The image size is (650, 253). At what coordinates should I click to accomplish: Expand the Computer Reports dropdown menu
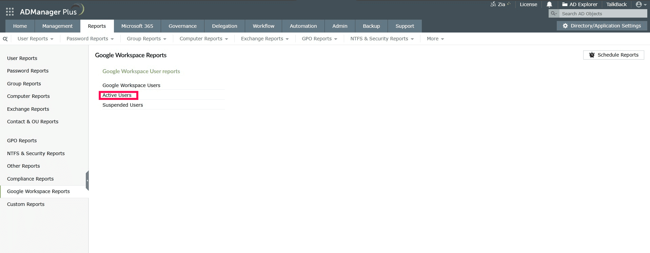click(204, 39)
